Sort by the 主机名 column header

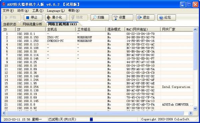(61, 29)
